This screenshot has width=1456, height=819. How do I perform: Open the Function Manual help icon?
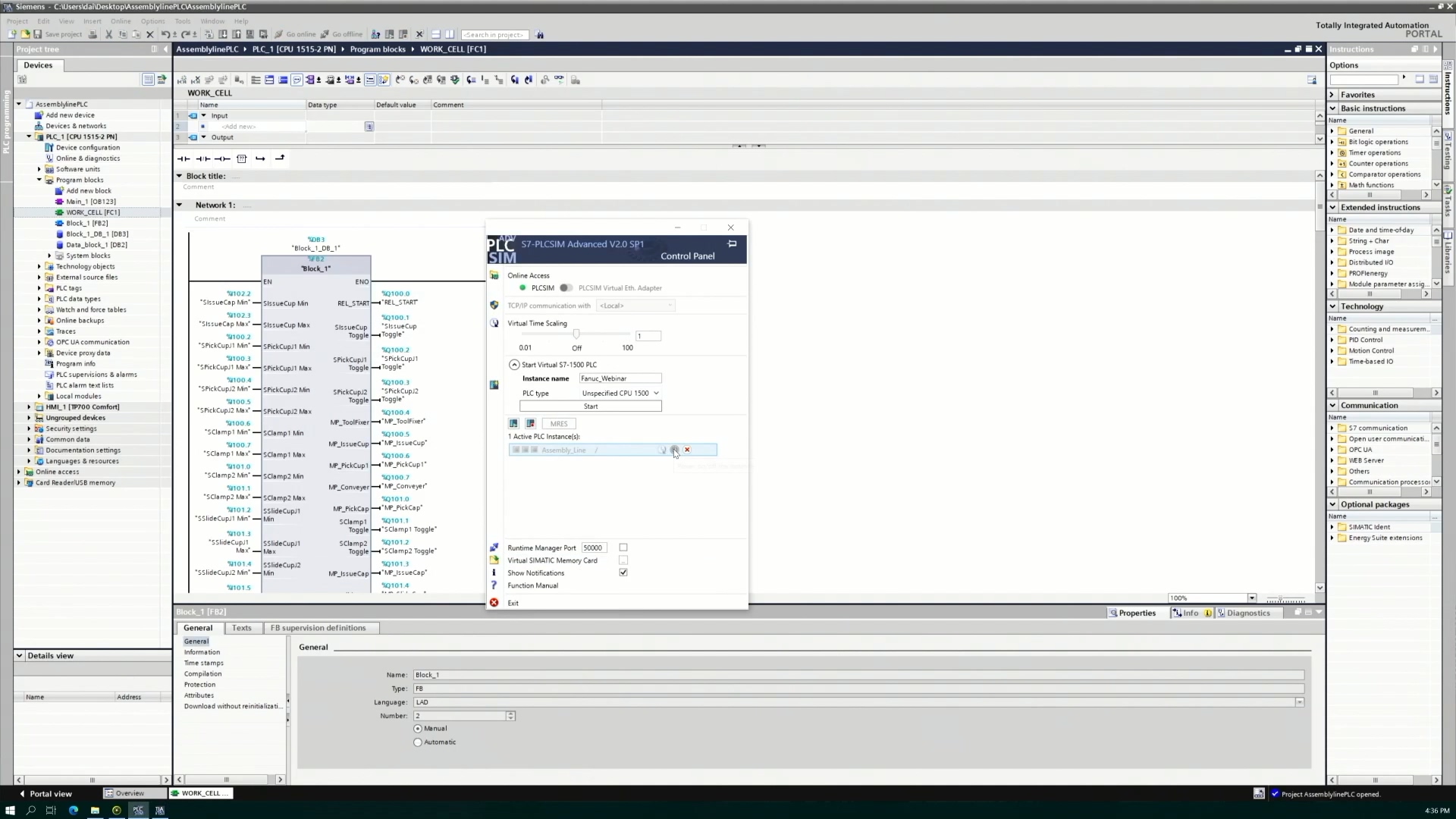point(494,585)
